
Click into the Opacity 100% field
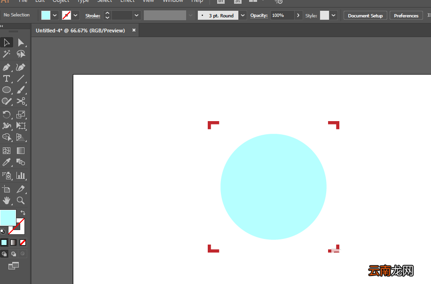(x=282, y=15)
